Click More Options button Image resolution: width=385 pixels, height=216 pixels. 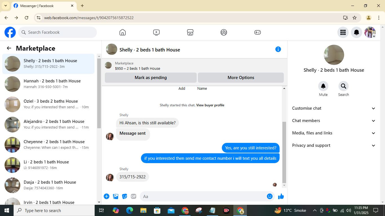pyautogui.click(x=241, y=78)
